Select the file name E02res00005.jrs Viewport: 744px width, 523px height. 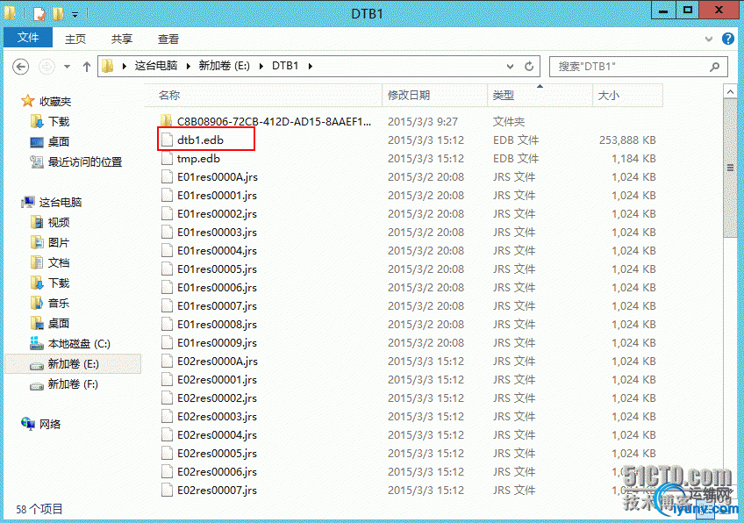[217, 454]
